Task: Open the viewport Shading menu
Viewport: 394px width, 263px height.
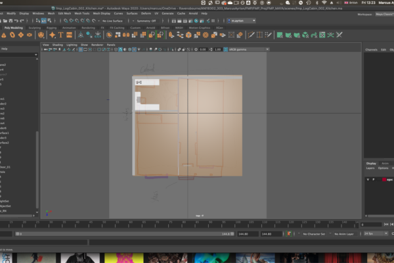Action: point(58,45)
